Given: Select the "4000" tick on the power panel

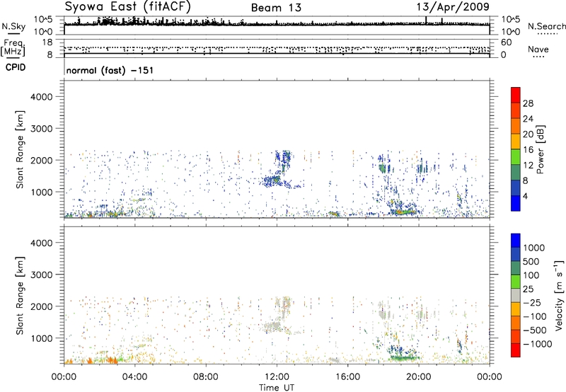Looking at the screenshot, I should 41,97.
